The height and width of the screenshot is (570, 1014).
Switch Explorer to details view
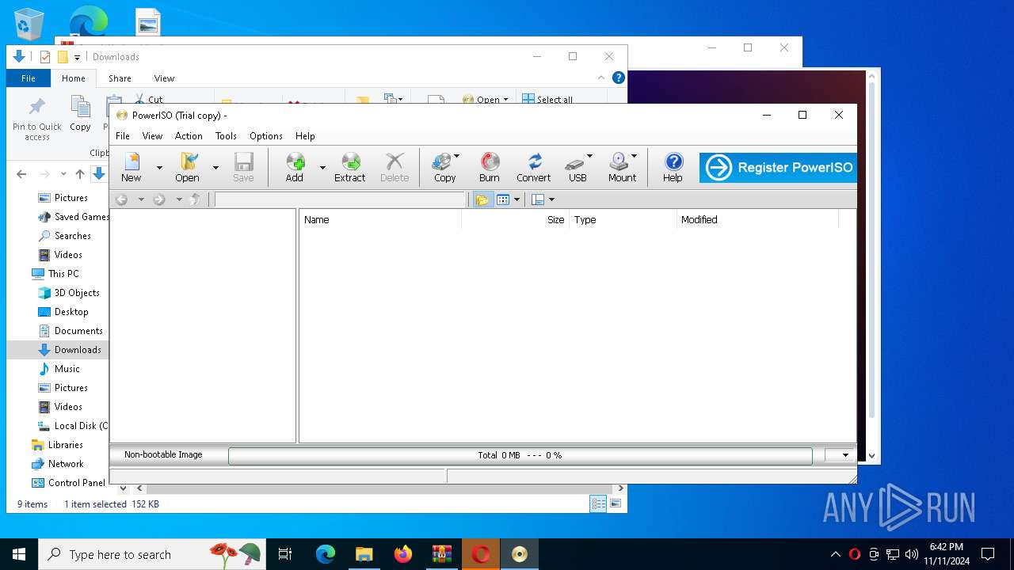(598, 503)
